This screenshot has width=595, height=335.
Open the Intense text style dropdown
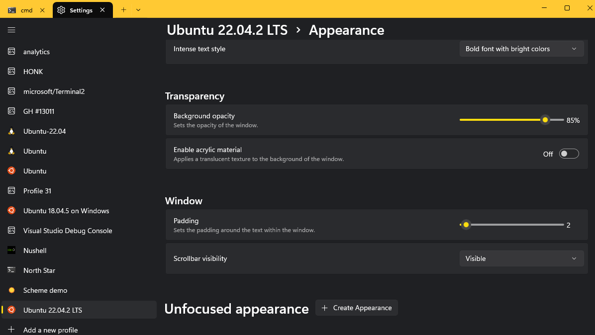click(x=521, y=48)
